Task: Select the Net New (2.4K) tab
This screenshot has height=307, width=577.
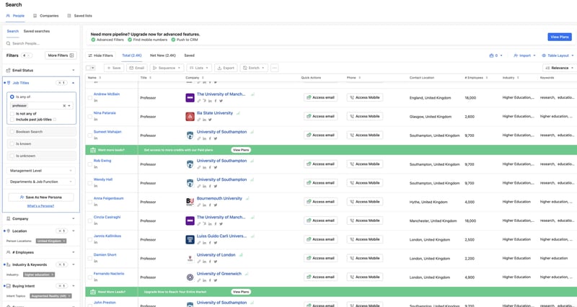Action: (x=163, y=55)
